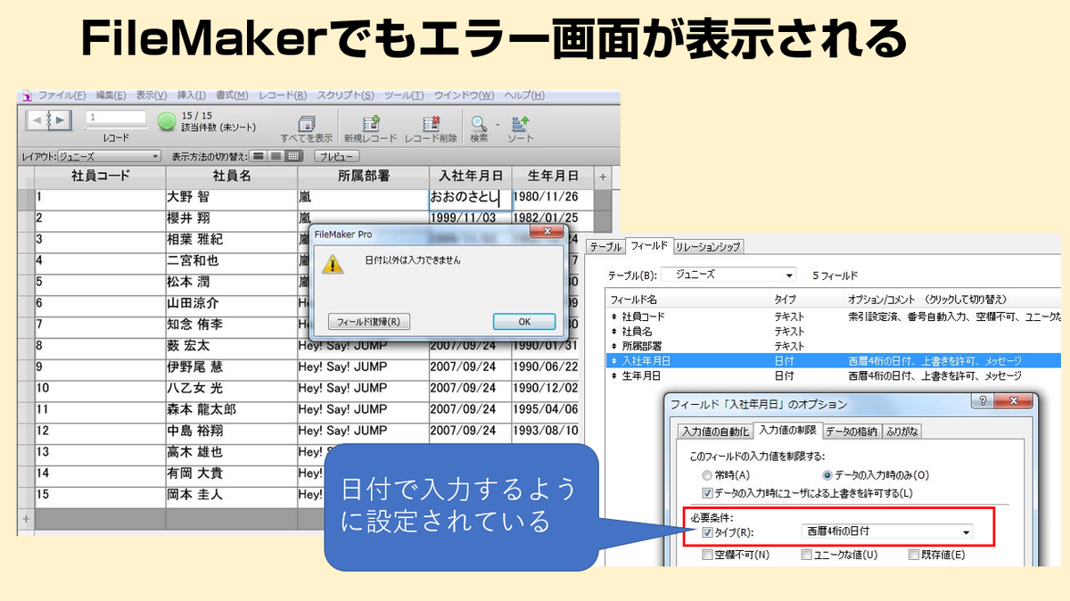
Task: Click the green found-set status circle
Action: click(167, 121)
